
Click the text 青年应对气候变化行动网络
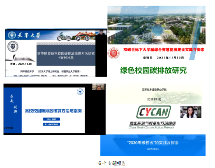click(x=152, y=123)
